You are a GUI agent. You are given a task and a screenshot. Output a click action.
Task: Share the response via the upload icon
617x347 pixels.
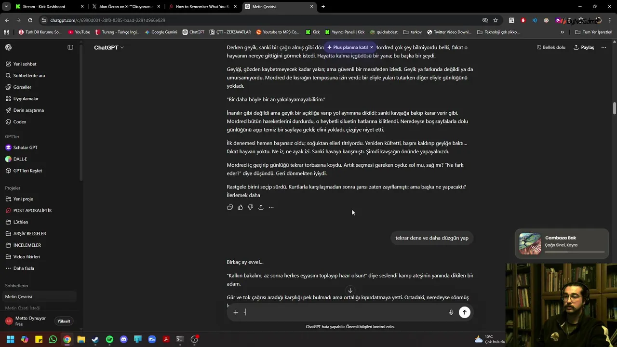click(x=261, y=207)
